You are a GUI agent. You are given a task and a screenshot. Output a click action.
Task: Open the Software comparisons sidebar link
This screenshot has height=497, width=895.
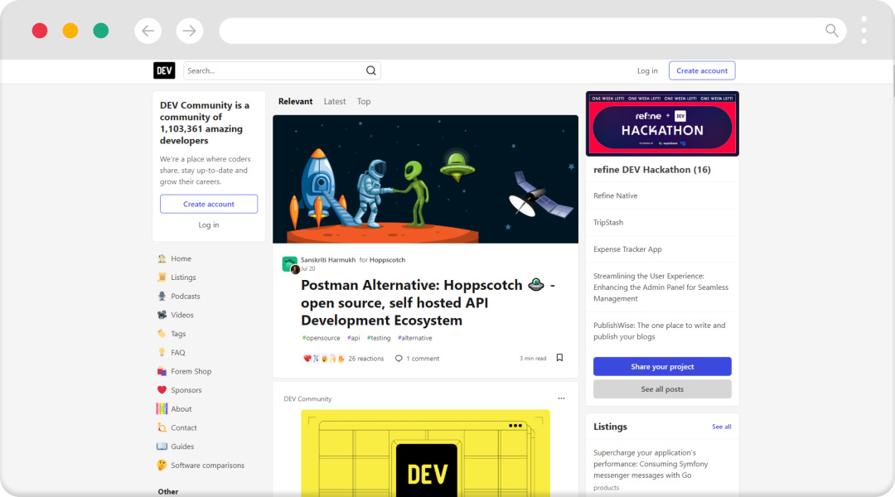click(x=209, y=466)
